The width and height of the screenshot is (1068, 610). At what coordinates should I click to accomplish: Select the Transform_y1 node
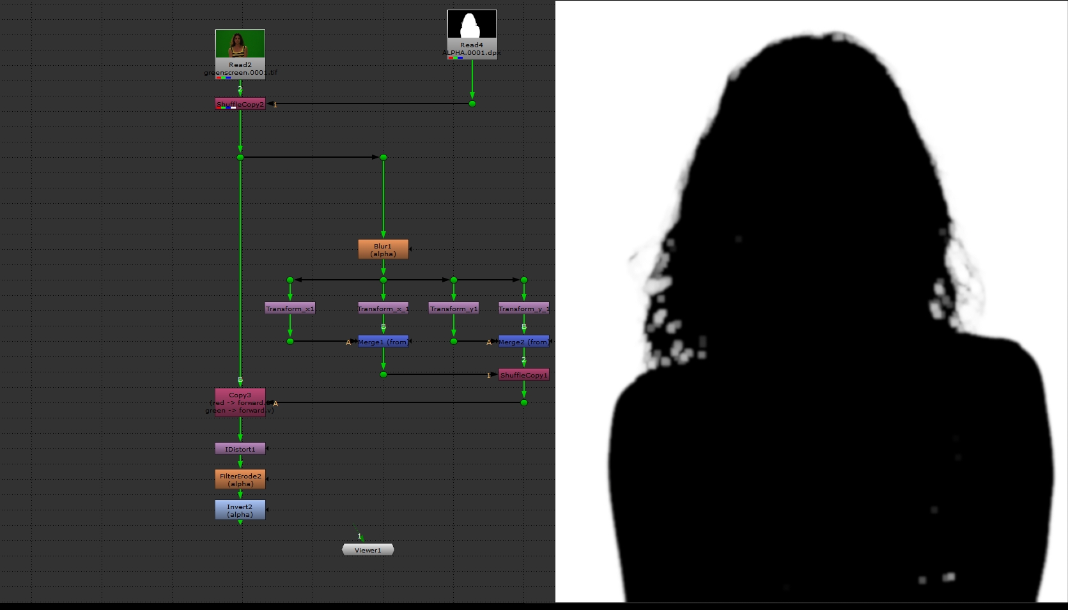point(453,309)
